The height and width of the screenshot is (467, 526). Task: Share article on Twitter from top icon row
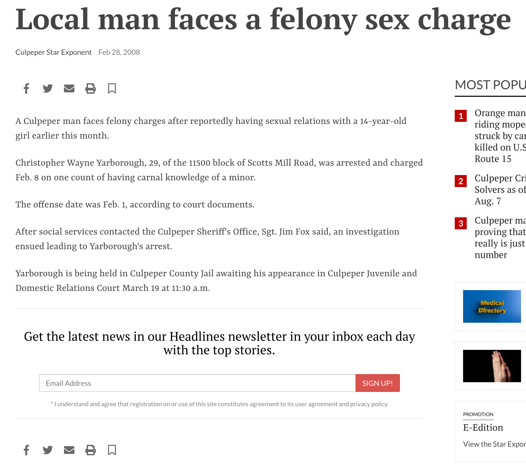(x=48, y=88)
